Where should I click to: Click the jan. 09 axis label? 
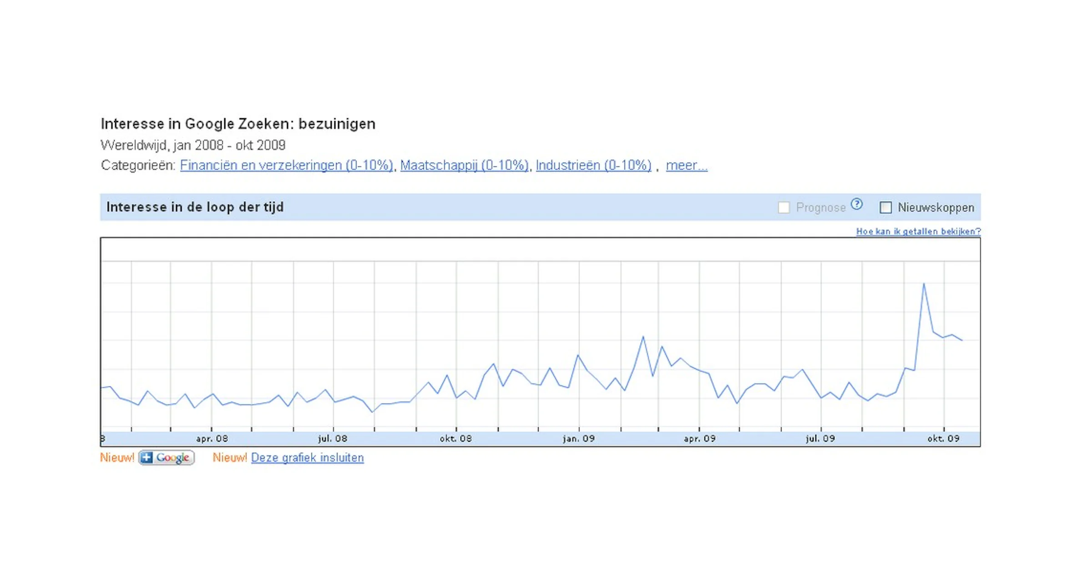pyautogui.click(x=579, y=439)
